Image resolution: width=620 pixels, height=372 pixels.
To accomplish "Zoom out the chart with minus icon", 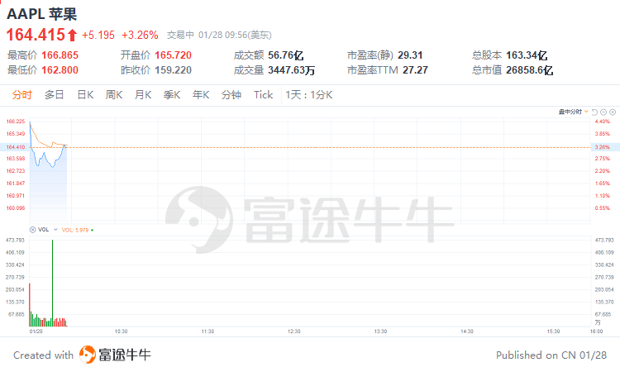I will tap(603, 112).
